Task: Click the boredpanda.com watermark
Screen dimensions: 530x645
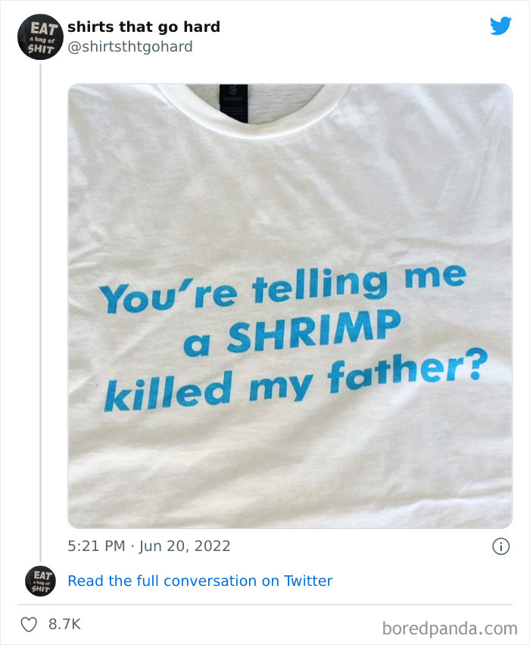Action: (450, 628)
